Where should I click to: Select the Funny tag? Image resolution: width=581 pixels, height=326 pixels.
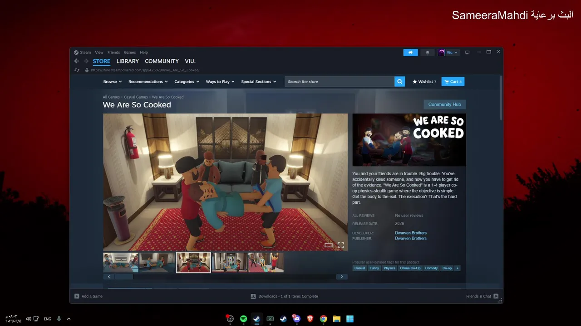(374, 268)
